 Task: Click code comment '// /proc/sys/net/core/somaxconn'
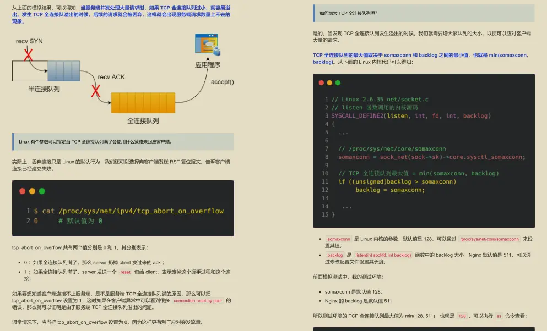(x=392, y=148)
